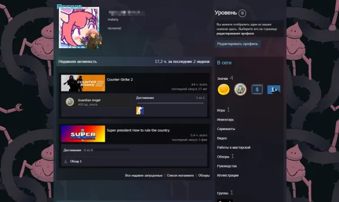
Task: Open the Руководства sidebar link
Action: pos(227,166)
